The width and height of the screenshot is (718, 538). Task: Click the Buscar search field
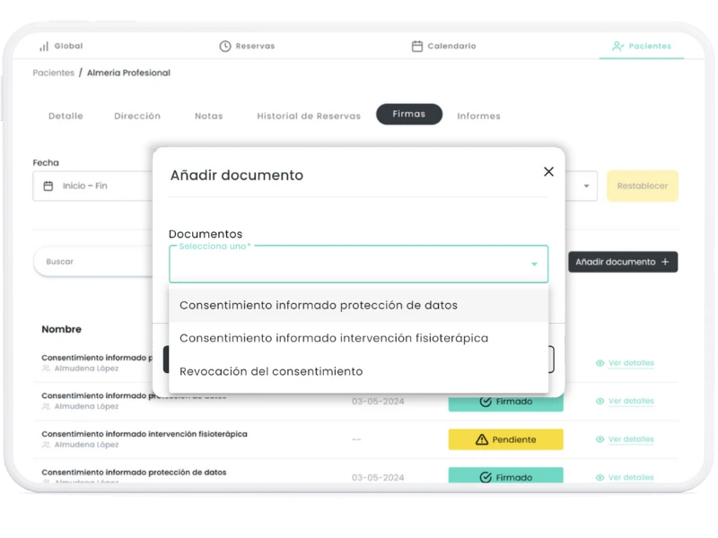[x=94, y=262]
